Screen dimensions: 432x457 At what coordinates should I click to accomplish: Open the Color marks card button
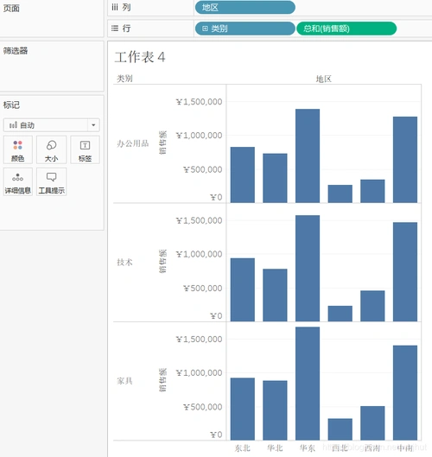(18, 149)
